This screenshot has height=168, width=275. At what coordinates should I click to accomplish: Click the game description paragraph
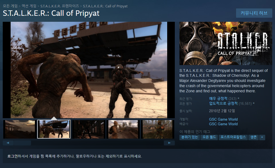point(224,81)
